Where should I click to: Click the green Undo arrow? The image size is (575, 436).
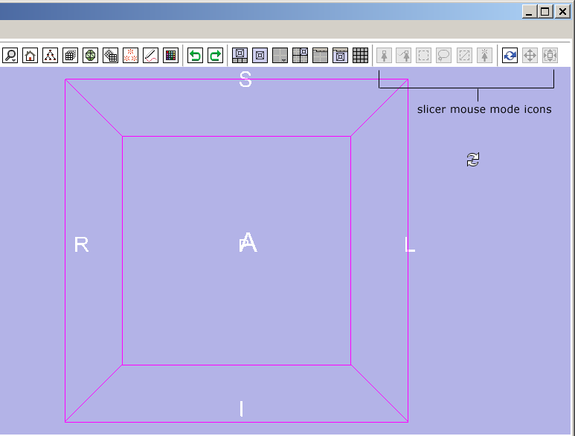coord(195,55)
